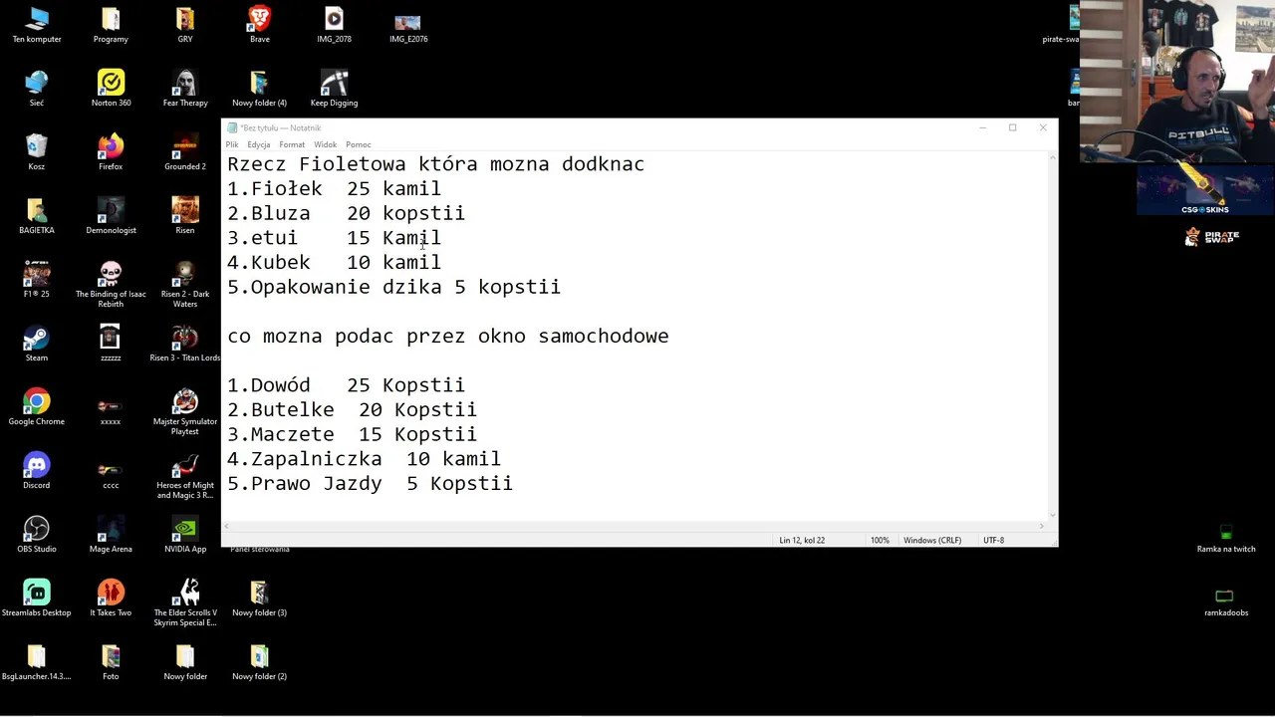1275x717 pixels.
Task: Open the Edycja menu in Notatnik
Action: click(259, 144)
